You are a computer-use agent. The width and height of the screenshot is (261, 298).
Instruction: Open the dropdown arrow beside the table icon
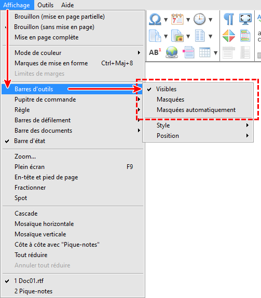[215, 53]
